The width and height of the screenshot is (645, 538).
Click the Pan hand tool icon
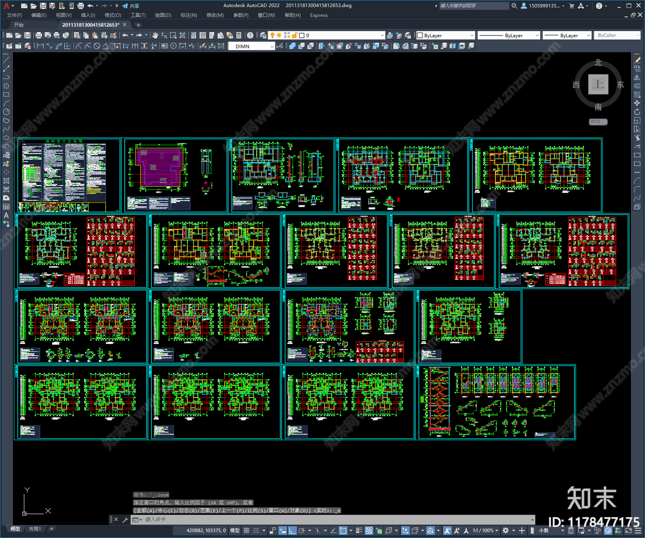(155, 35)
